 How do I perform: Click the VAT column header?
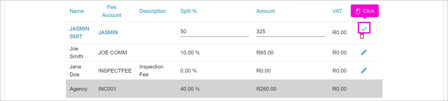pyautogui.click(x=337, y=11)
